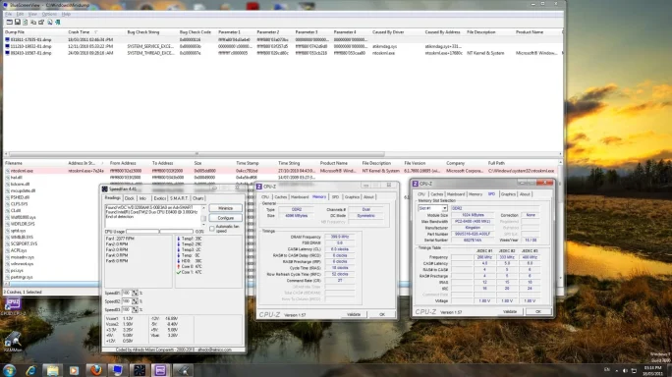Open the Options menu in BlueScreenView
The image size is (672, 377).
(49, 14)
